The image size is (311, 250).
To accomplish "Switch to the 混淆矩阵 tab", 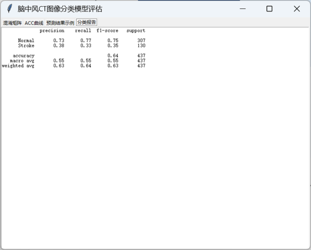I will pos(12,23).
